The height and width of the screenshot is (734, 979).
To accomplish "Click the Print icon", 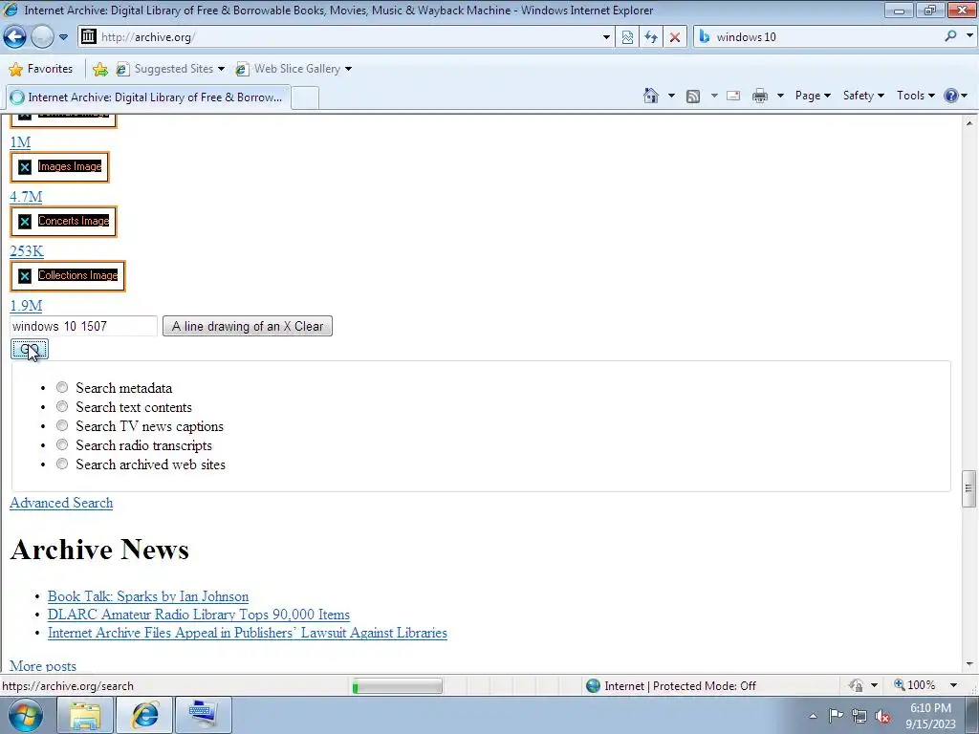I will pos(760,96).
